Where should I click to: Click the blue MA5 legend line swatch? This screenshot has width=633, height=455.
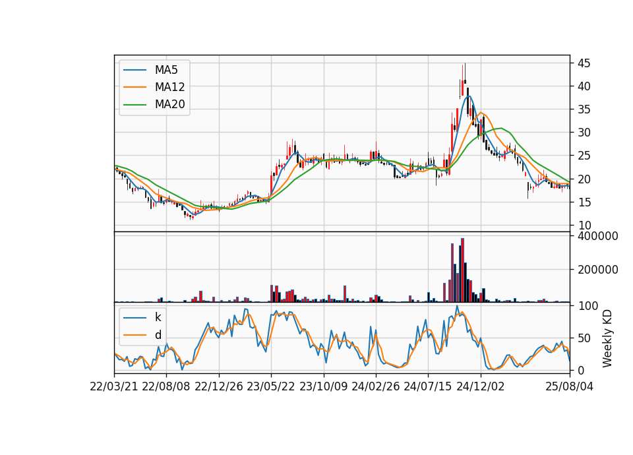click(135, 70)
